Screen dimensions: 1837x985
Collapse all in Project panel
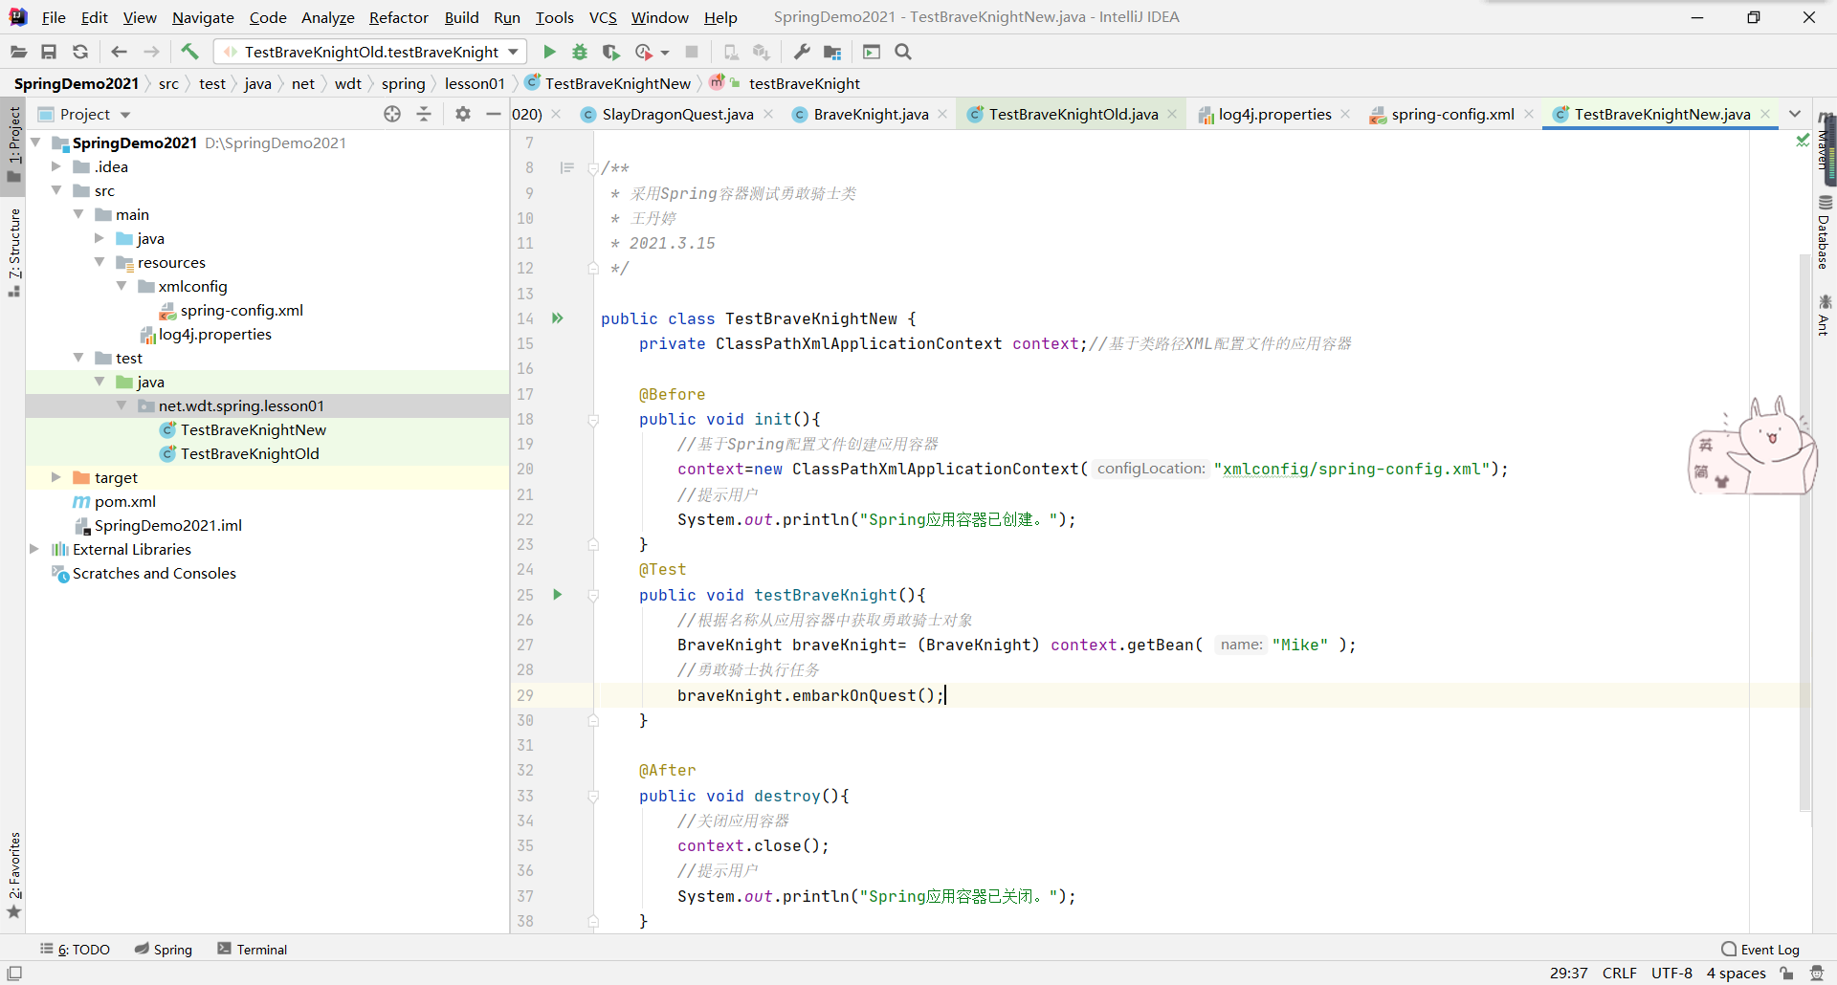[x=424, y=114]
